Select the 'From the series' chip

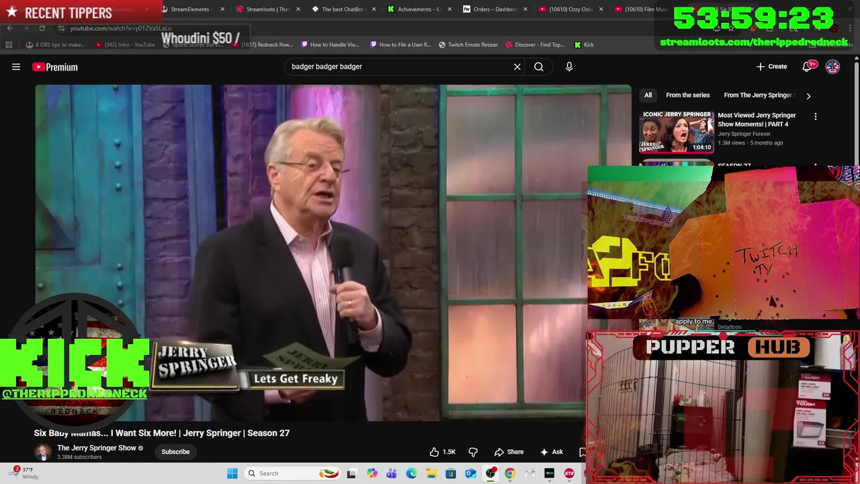coord(687,95)
